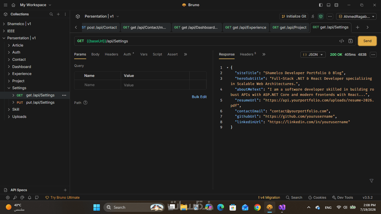Open the key icon in the status bar

(x=15, y=198)
